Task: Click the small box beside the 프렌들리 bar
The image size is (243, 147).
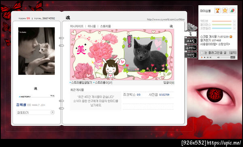Action: [234, 28]
